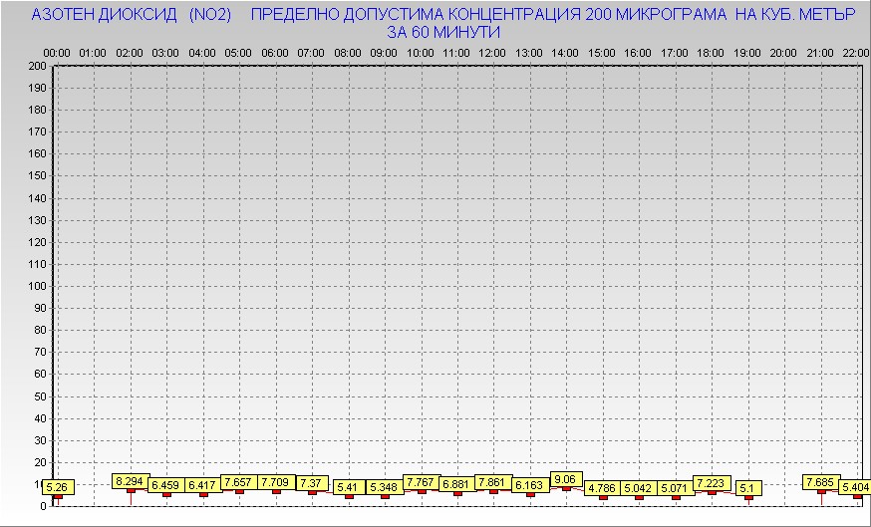Click red marker below the 7.767 label
The image size is (871, 527).
pos(422,491)
